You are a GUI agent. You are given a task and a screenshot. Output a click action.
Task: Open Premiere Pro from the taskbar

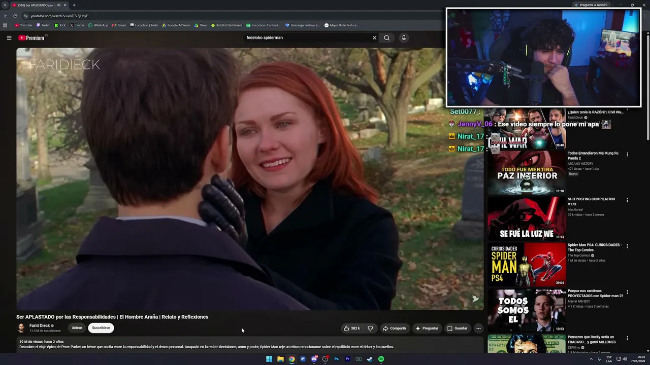coord(347,359)
